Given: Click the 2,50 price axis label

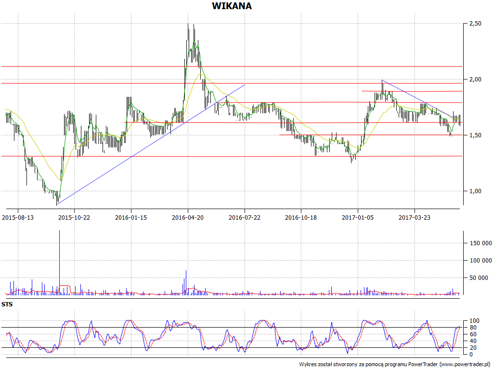Looking at the screenshot, I should pos(475,24).
